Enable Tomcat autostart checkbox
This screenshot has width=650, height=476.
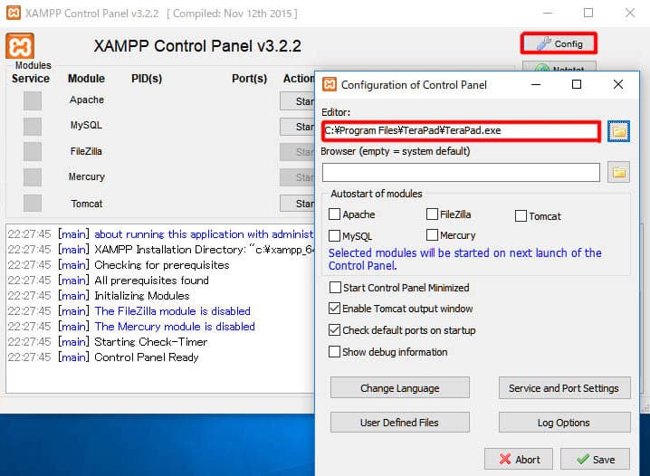click(521, 216)
